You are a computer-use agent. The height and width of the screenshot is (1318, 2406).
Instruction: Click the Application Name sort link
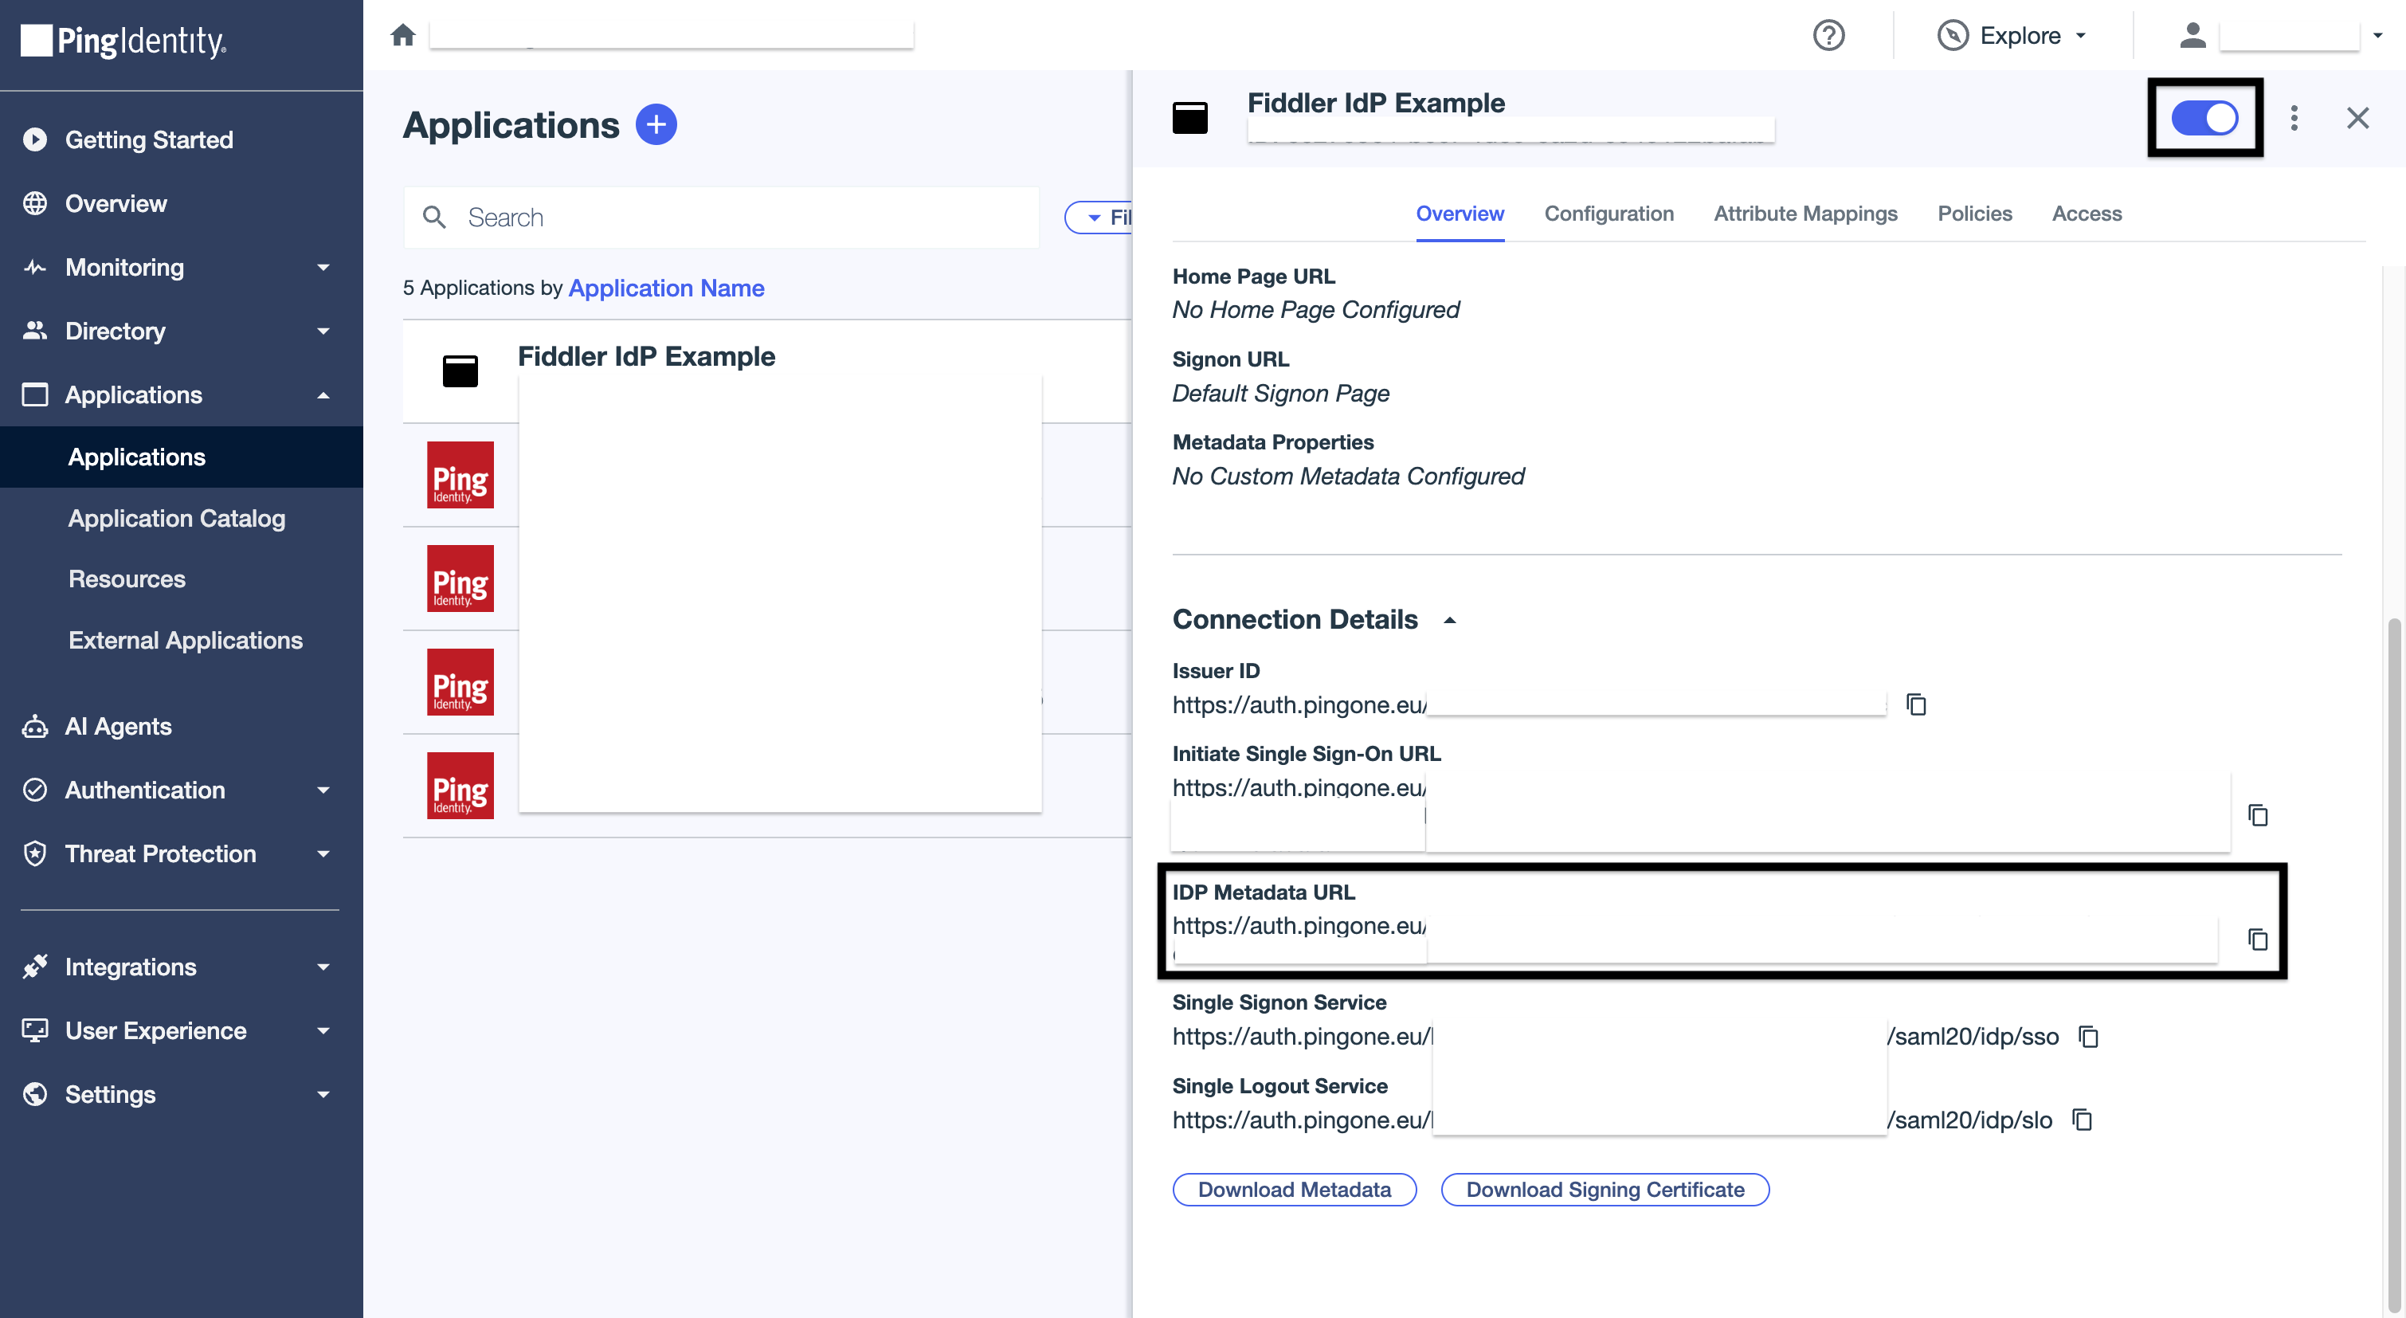[666, 288]
